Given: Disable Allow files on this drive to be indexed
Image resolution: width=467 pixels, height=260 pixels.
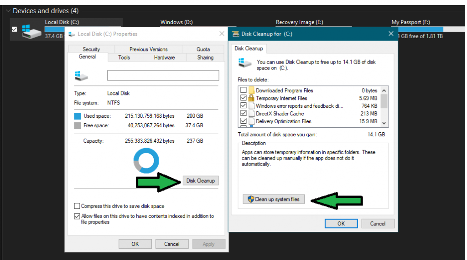Looking at the screenshot, I should [x=77, y=216].
